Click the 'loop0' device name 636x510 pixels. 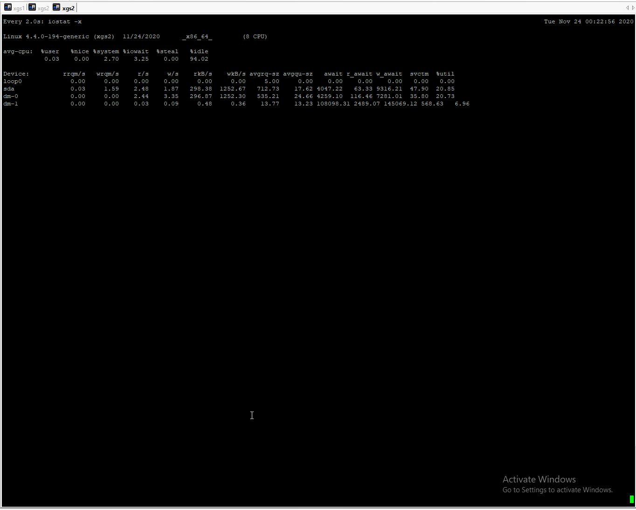tap(13, 81)
